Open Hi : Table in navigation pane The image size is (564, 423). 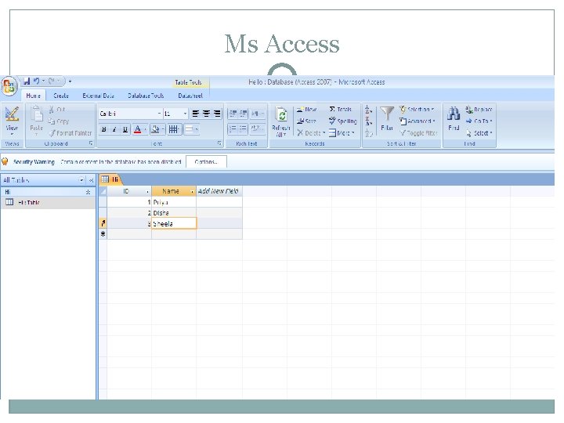pos(48,203)
